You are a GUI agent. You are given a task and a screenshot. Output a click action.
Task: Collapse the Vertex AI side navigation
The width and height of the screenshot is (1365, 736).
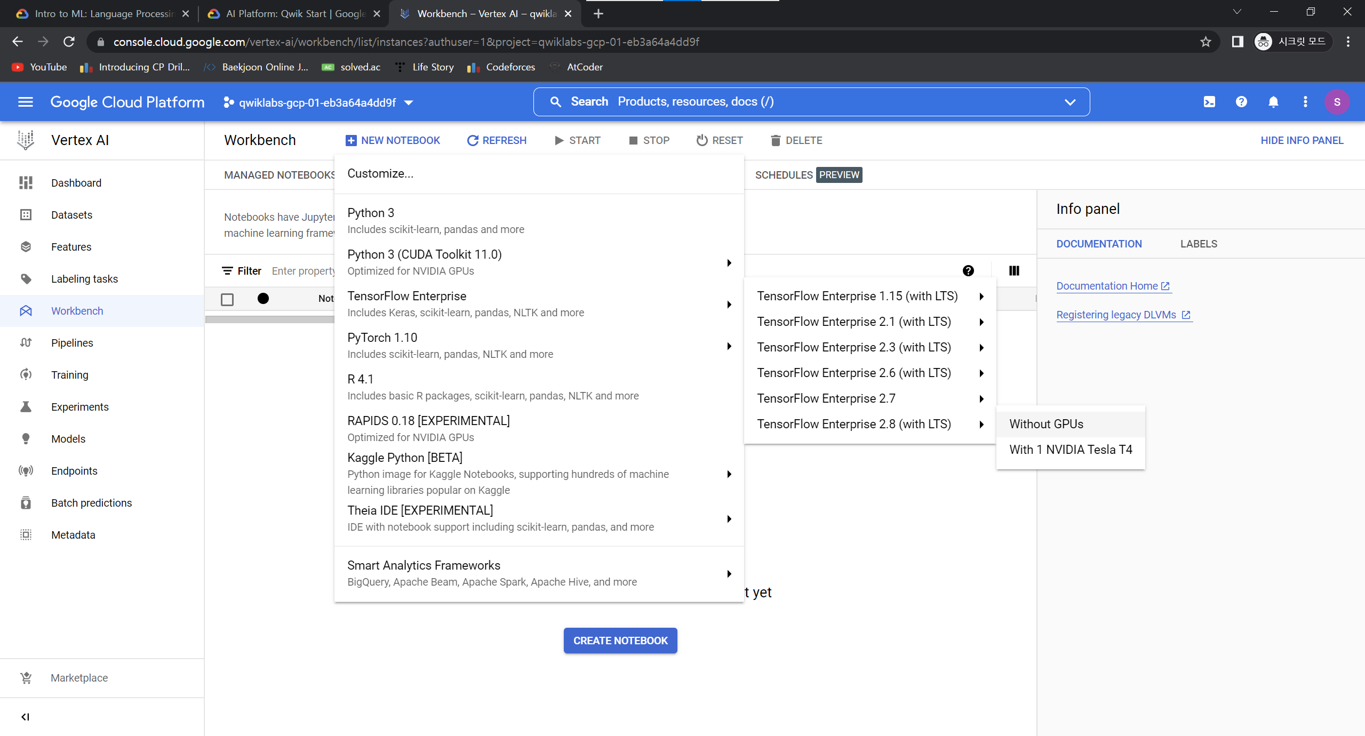click(x=25, y=717)
